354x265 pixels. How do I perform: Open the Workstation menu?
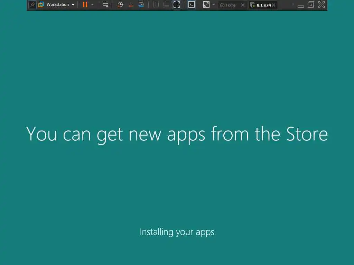click(x=57, y=5)
